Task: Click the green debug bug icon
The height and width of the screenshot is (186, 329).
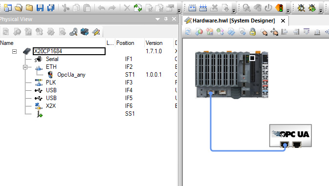Action: point(312,8)
